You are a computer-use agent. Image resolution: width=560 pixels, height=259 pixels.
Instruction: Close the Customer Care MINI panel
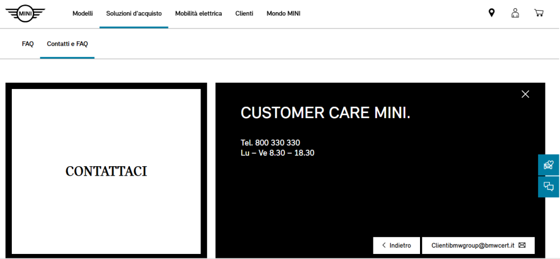(x=525, y=94)
